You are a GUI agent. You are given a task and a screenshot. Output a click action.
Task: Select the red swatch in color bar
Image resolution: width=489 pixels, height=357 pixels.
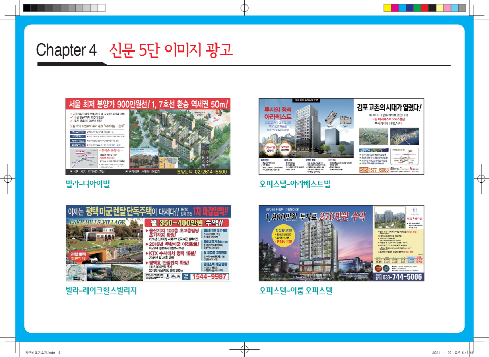[x=424, y=8]
